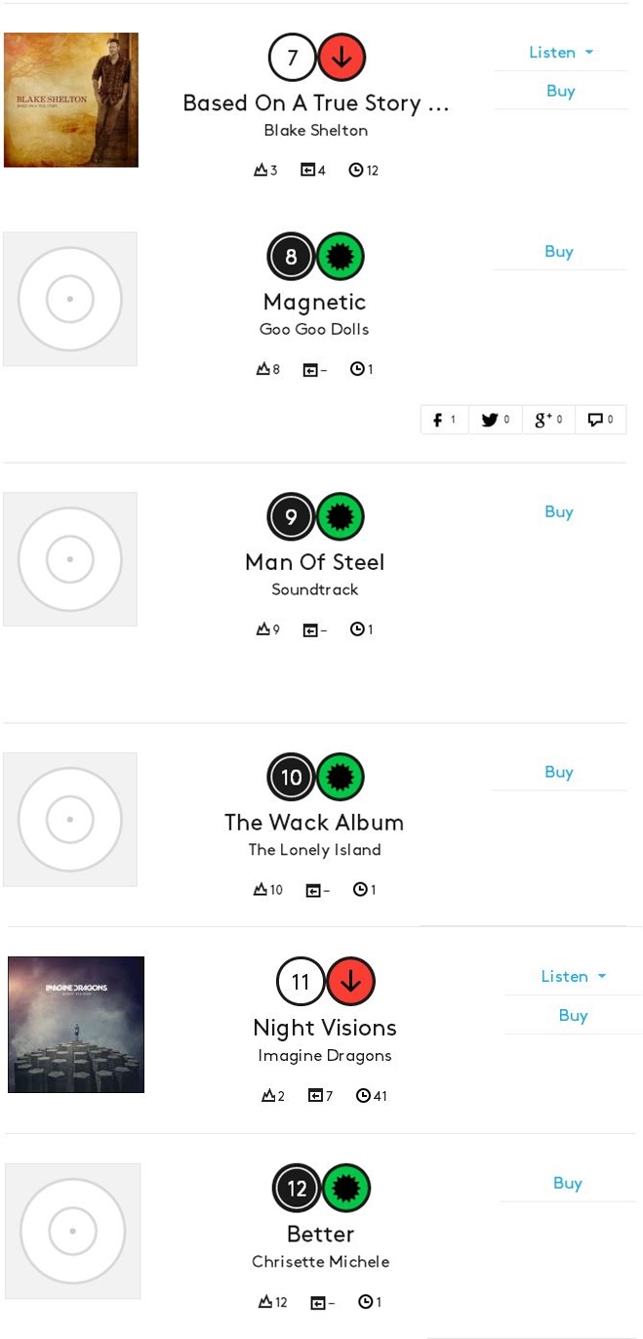The image size is (643, 1339).
Task: Open the Goo Goo Dolls artist link
Action: pyautogui.click(x=314, y=330)
